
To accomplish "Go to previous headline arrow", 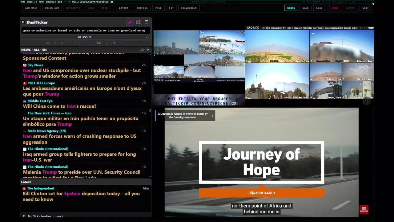I will 82,43.
